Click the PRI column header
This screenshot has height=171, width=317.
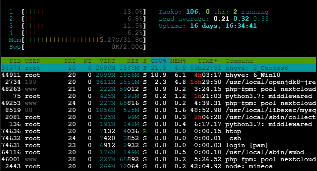(70, 61)
